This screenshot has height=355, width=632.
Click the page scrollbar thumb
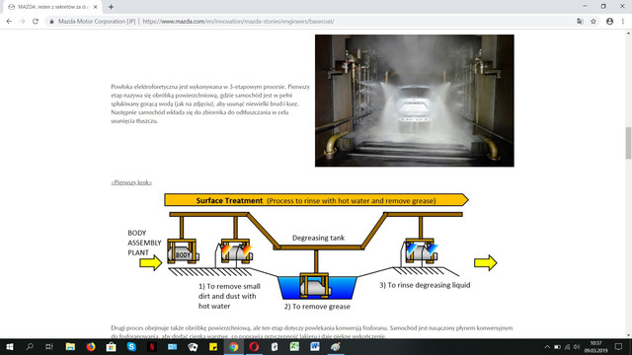628,143
